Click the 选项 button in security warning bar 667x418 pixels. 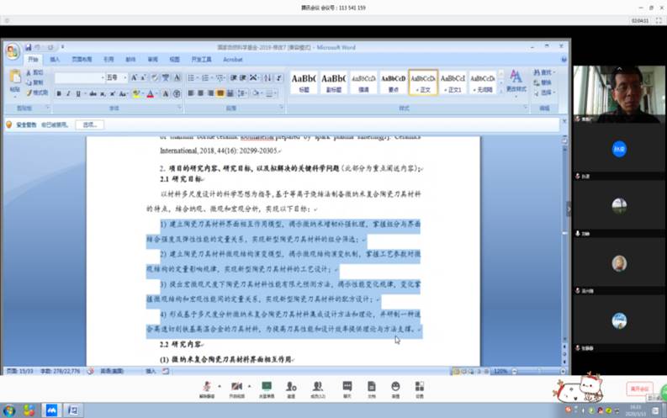(x=89, y=124)
